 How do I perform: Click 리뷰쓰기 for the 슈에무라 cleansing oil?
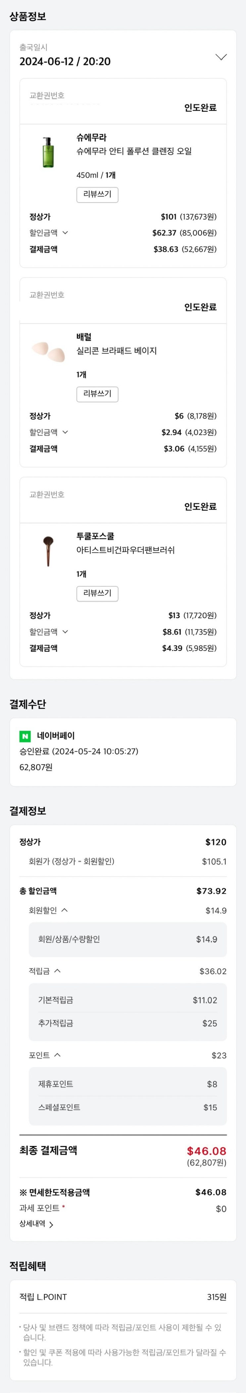point(97,194)
